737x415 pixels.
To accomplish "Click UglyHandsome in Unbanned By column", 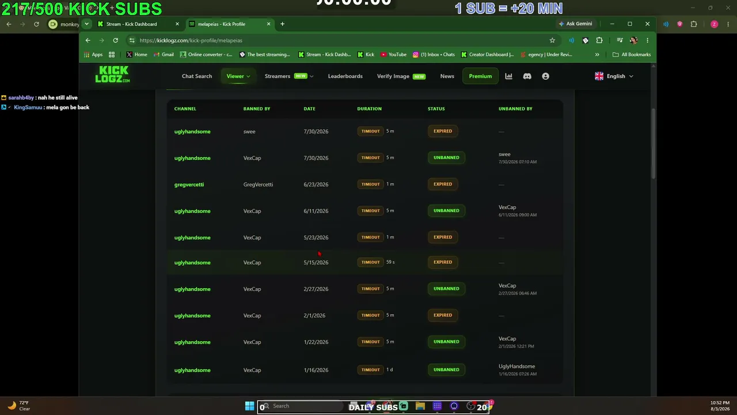I will 516,367.
